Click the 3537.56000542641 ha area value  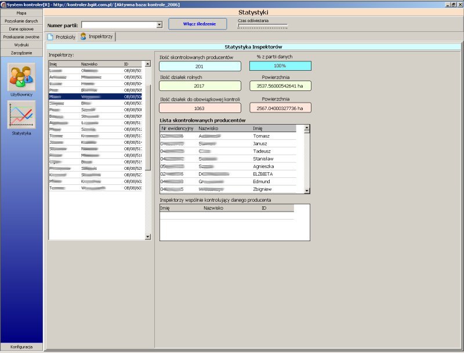(280, 86)
